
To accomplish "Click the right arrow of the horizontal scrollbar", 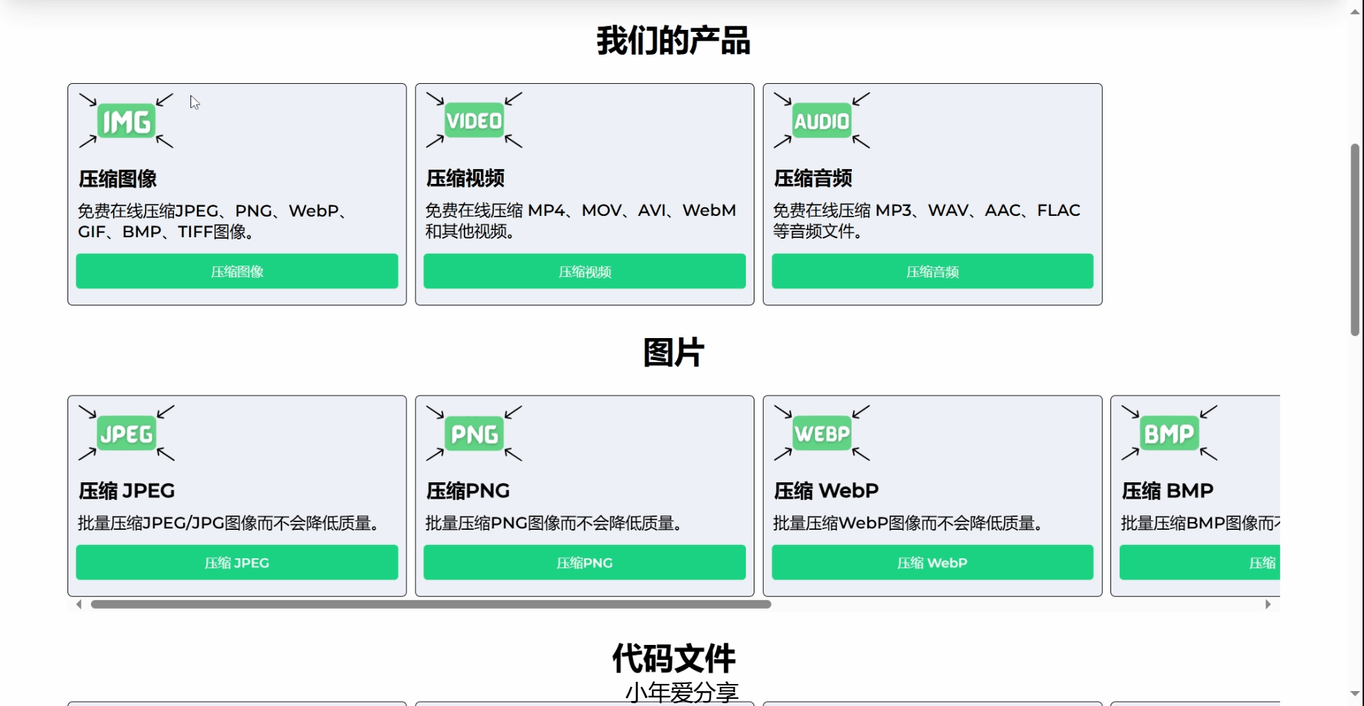I will (1268, 604).
